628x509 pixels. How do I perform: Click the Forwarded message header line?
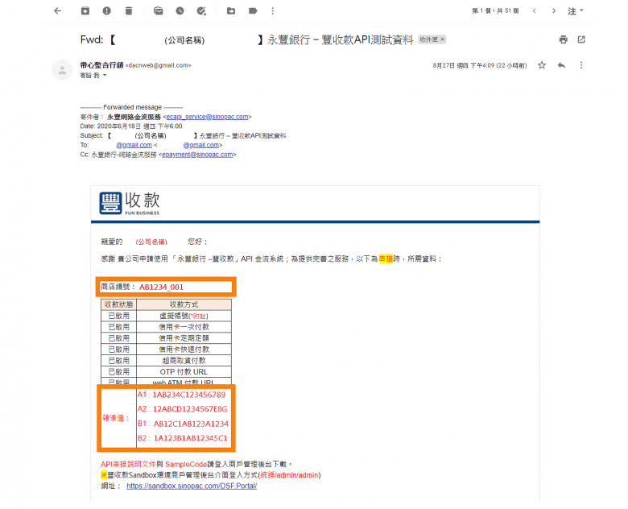pyautogui.click(x=131, y=107)
